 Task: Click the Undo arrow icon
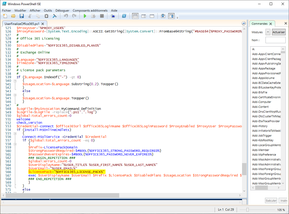tap(66, 16)
